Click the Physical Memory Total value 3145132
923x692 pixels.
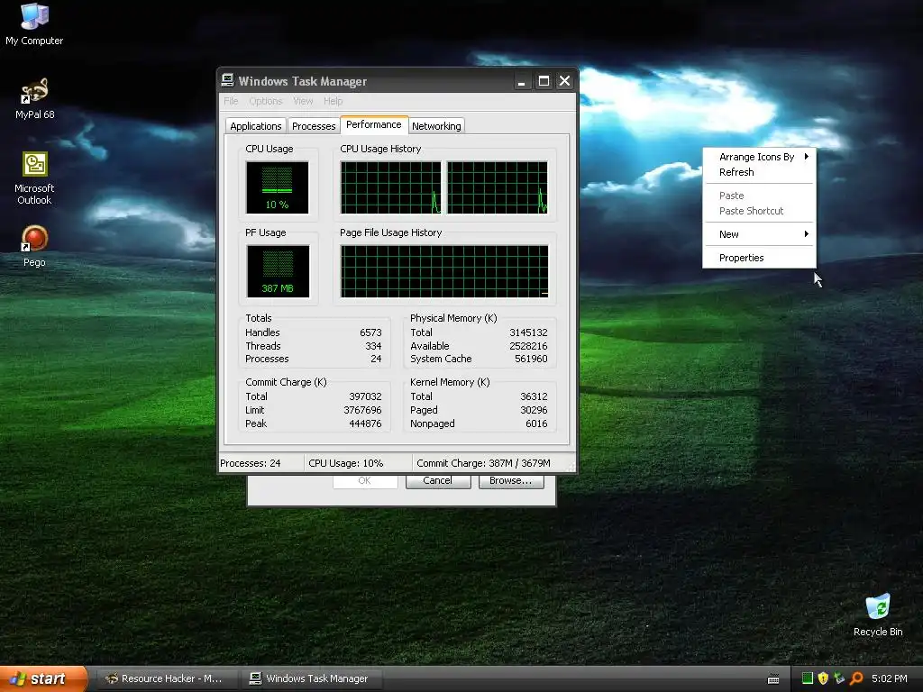click(x=528, y=332)
